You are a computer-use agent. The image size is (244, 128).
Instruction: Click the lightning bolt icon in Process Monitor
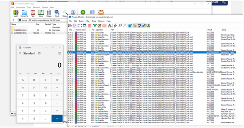[115, 26]
